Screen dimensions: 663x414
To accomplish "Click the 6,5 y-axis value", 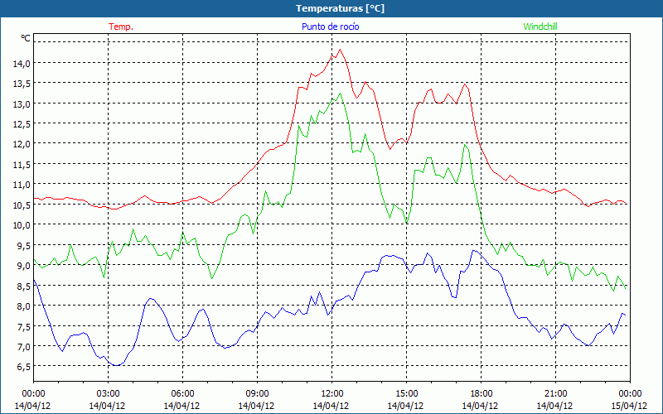I will pyautogui.click(x=24, y=366).
